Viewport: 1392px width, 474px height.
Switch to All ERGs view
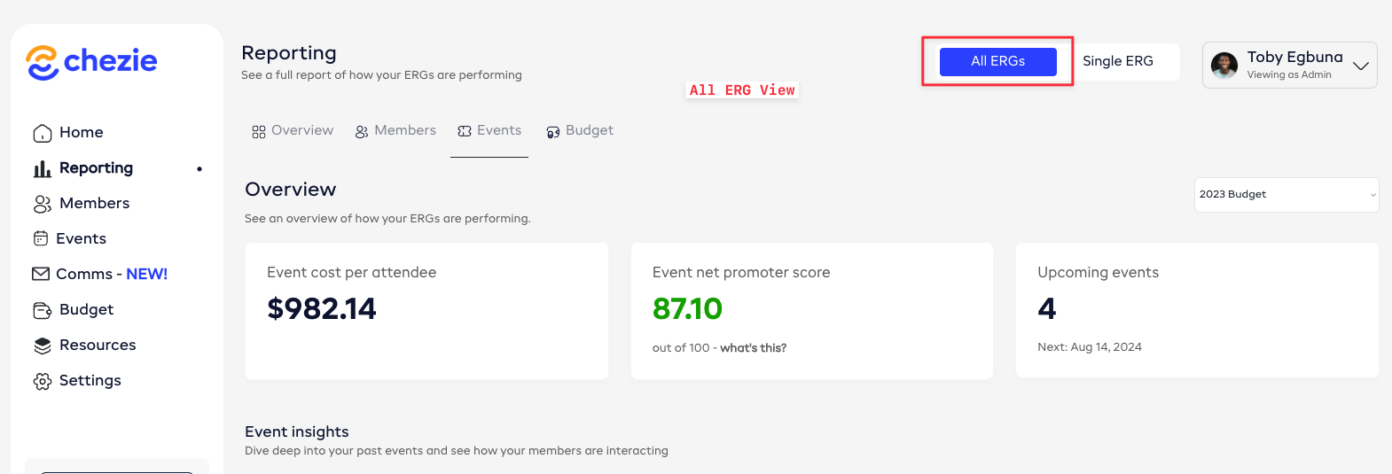tap(997, 61)
